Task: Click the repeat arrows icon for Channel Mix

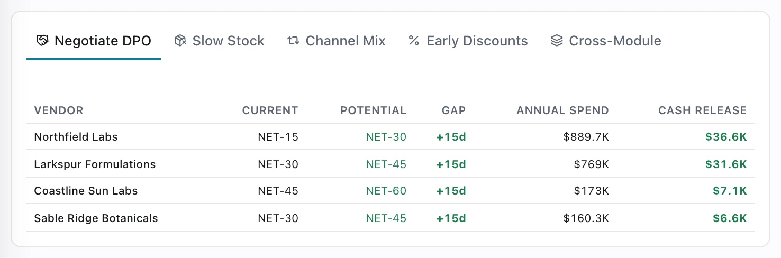Action: [293, 41]
